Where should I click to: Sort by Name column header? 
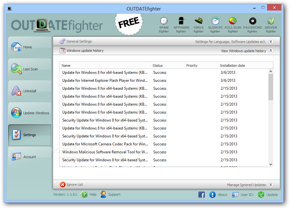coord(105,66)
